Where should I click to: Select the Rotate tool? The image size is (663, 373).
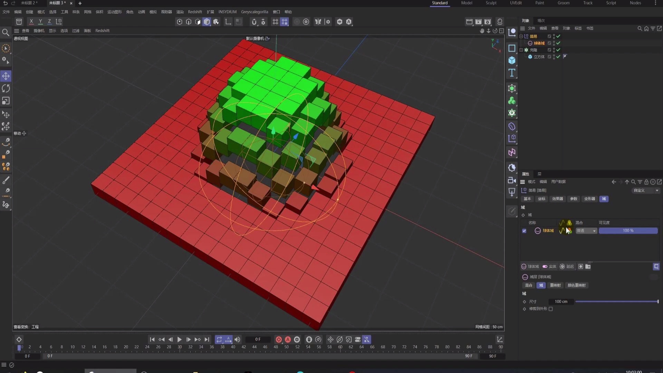pyautogui.click(x=6, y=88)
